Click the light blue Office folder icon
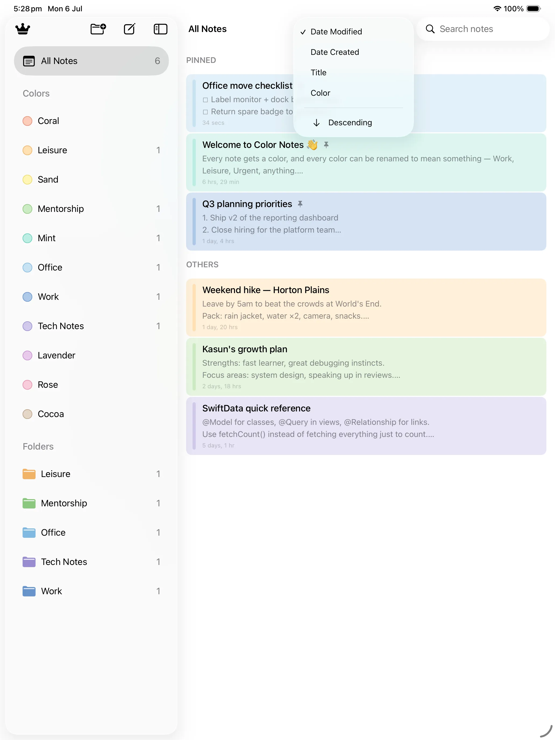The width and height of the screenshot is (555, 740). pyautogui.click(x=29, y=533)
